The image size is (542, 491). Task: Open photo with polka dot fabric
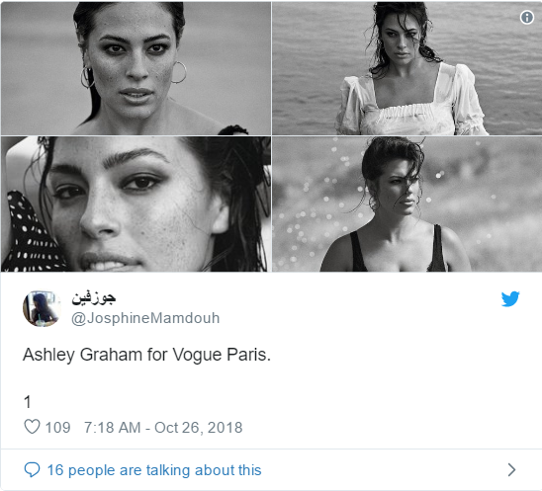click(x=135, y=204)
